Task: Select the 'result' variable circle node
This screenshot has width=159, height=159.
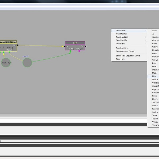Action: tap(27, 63)
